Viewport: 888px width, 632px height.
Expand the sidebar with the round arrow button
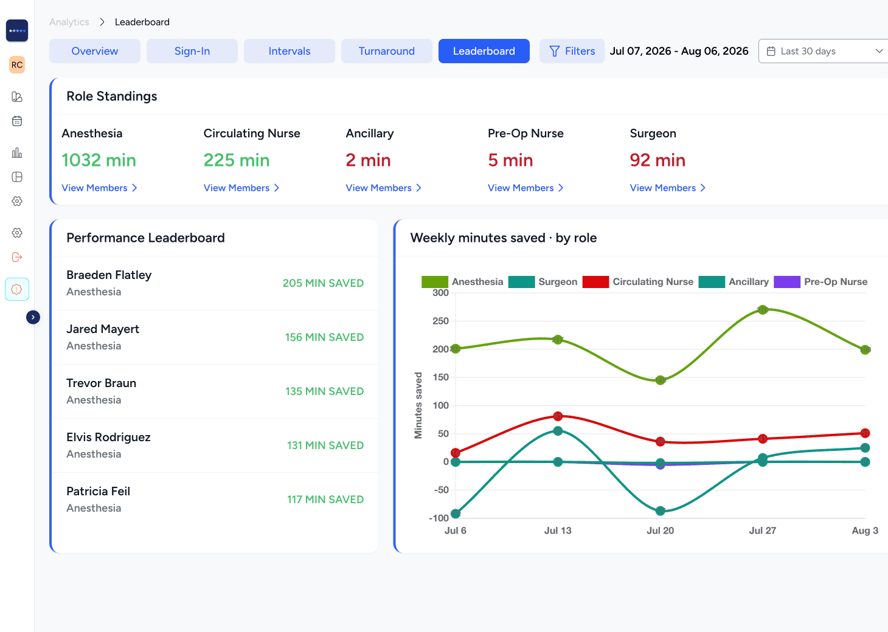[33, 317]
